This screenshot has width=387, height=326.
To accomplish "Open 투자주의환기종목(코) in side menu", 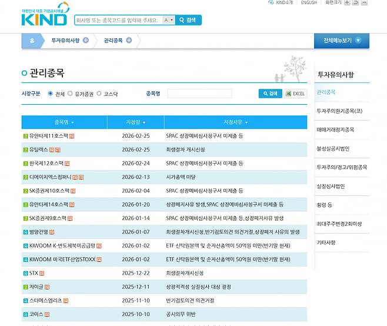I will 339,111.
